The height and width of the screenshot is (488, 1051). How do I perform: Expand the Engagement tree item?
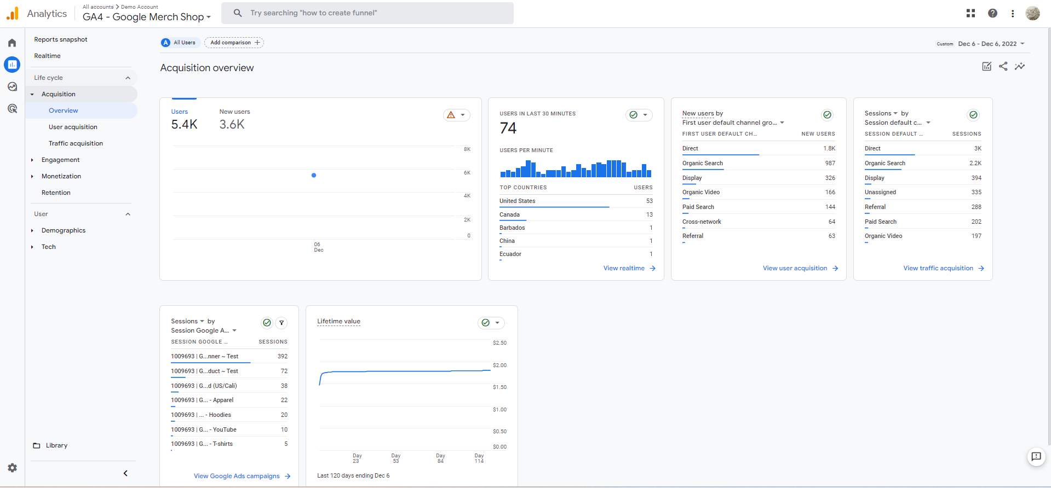tap(32, 160)
